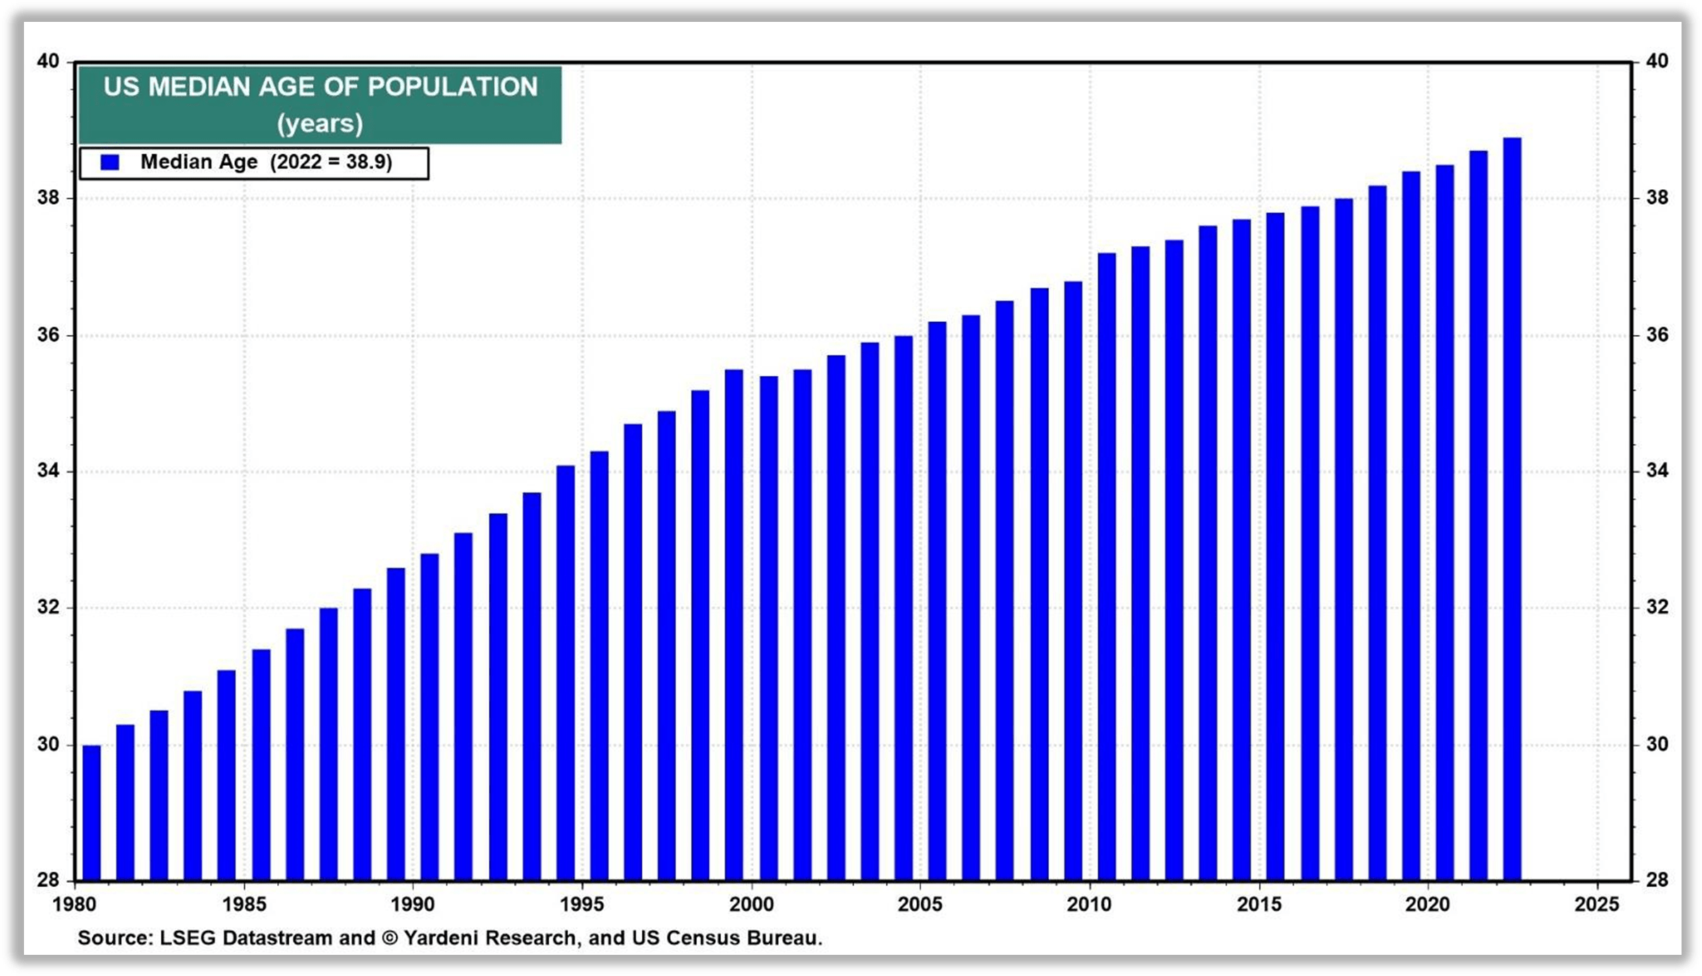1702x976 pixels.
Task: Click the right y-axis label 28
Action: [x=1658, y=880]
